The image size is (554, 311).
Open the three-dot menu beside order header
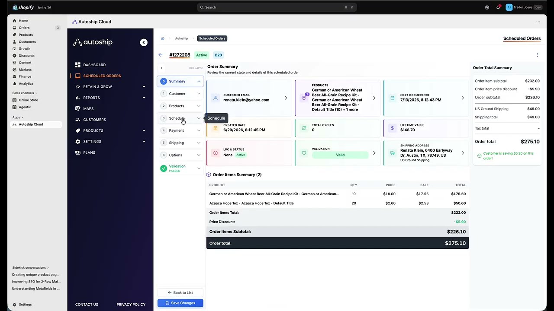pyautogui.click(x=538, y=55)
